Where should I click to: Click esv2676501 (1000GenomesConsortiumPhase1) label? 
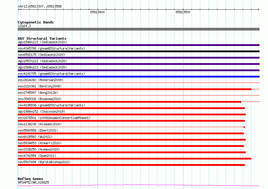[54, 118]
